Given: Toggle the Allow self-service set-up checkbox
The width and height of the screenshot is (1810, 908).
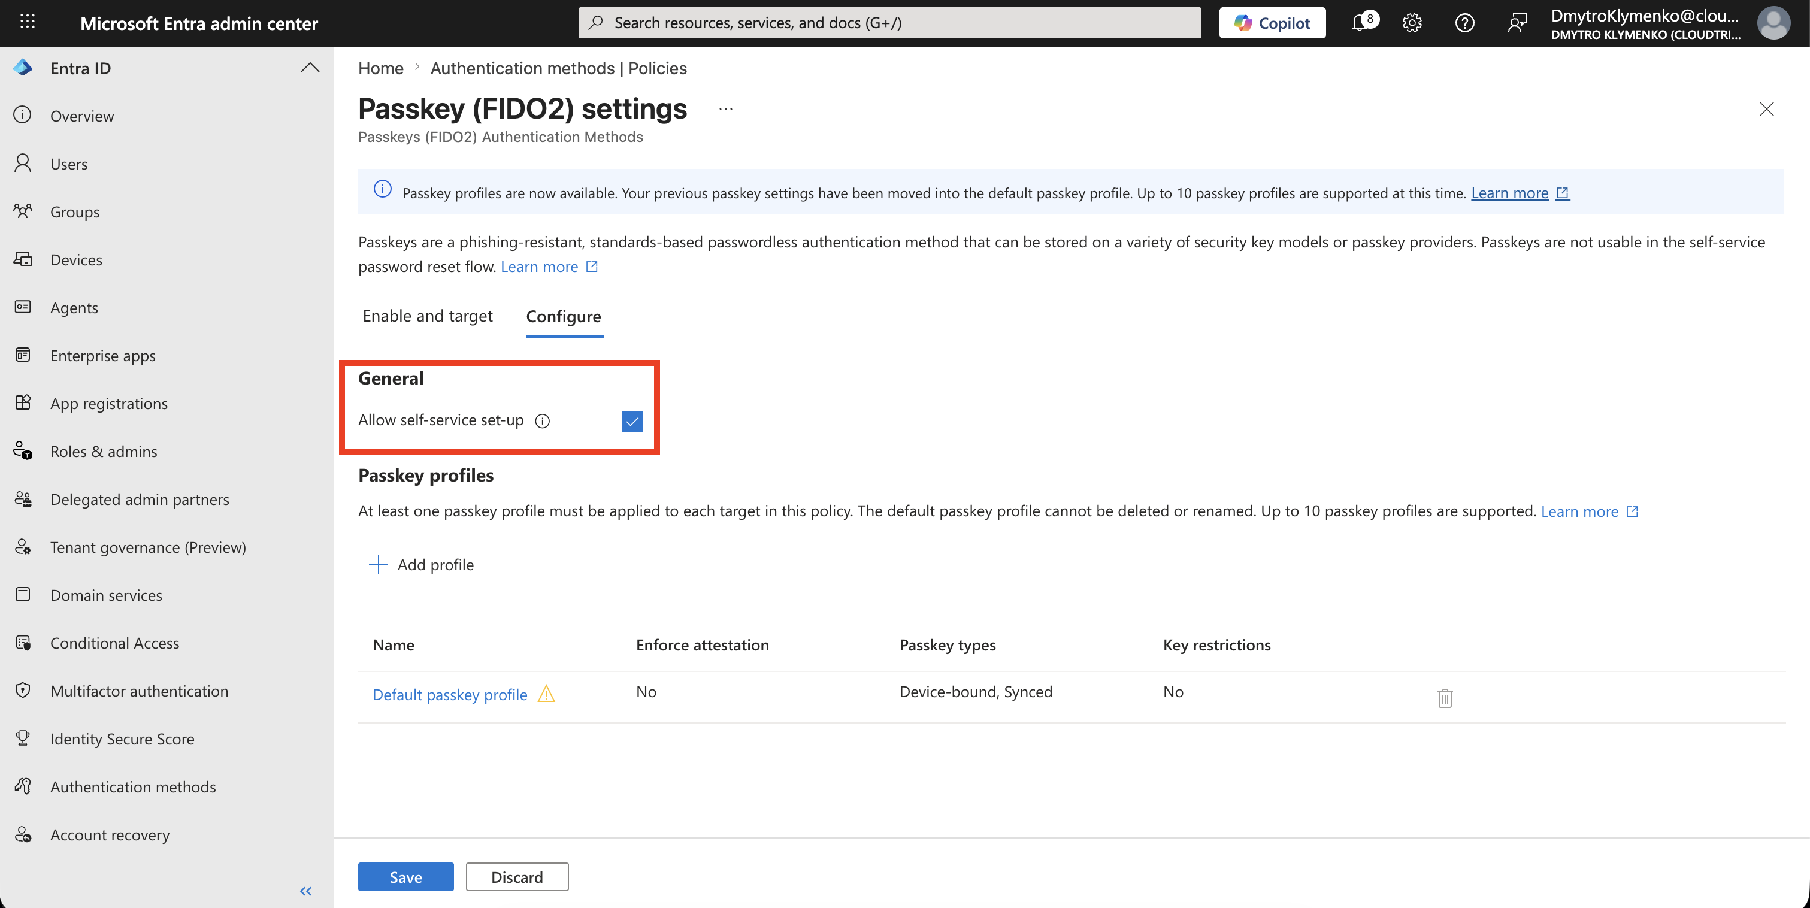Looking at the screenshot, I should coord(632,421).
